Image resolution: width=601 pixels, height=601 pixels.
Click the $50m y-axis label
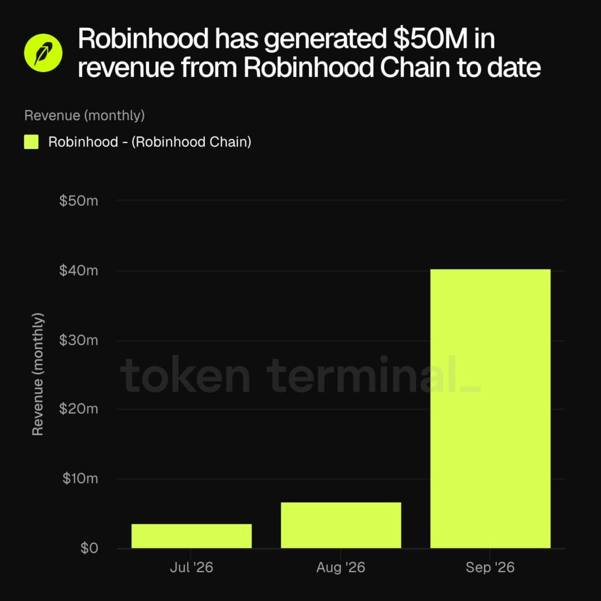[79, 200]
